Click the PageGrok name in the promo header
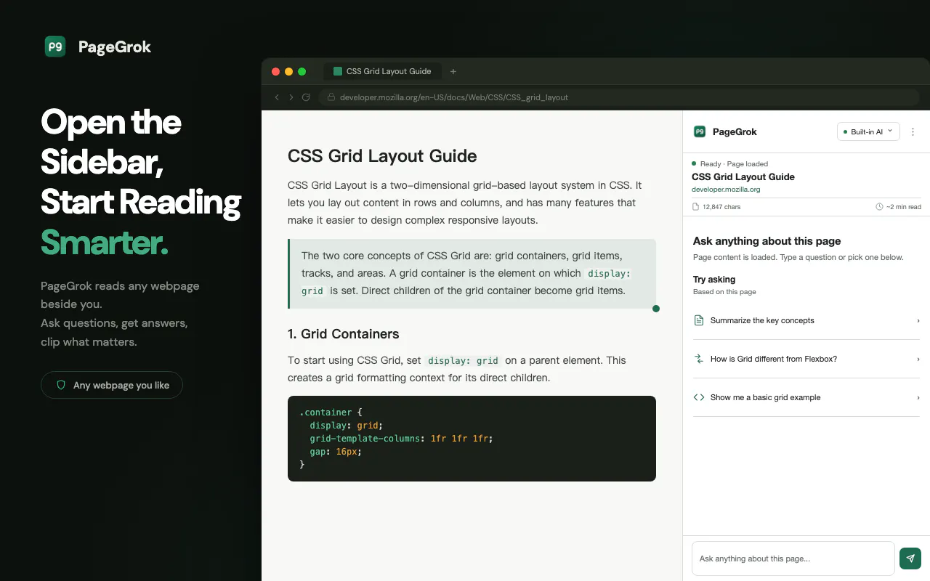Screen dimensions: 930x581 [x=115, y=47]
